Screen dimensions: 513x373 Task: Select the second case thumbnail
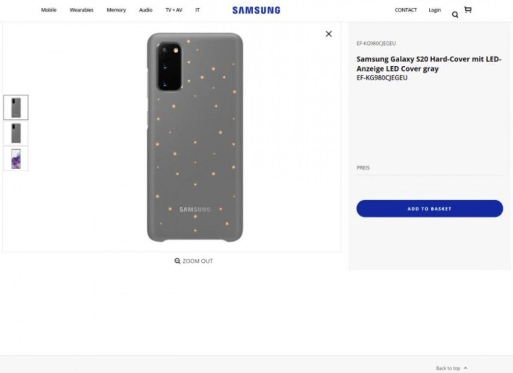point(16,133)
